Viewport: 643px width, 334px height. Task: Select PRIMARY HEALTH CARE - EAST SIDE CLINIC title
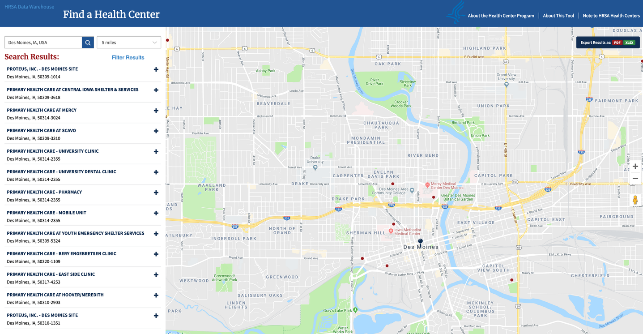point(51,274)
